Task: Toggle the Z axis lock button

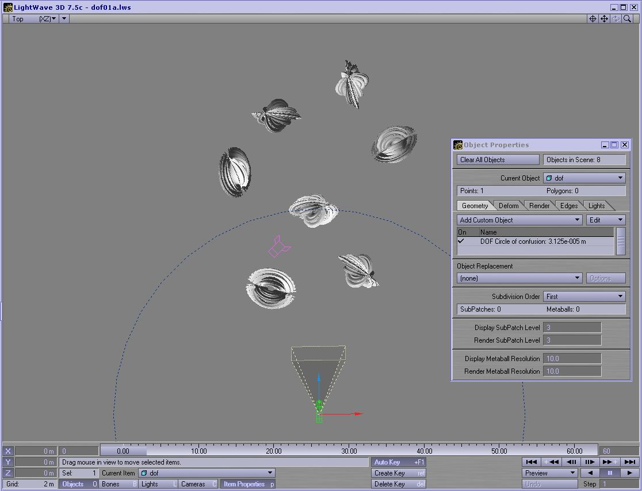Action: click(8, 473)
